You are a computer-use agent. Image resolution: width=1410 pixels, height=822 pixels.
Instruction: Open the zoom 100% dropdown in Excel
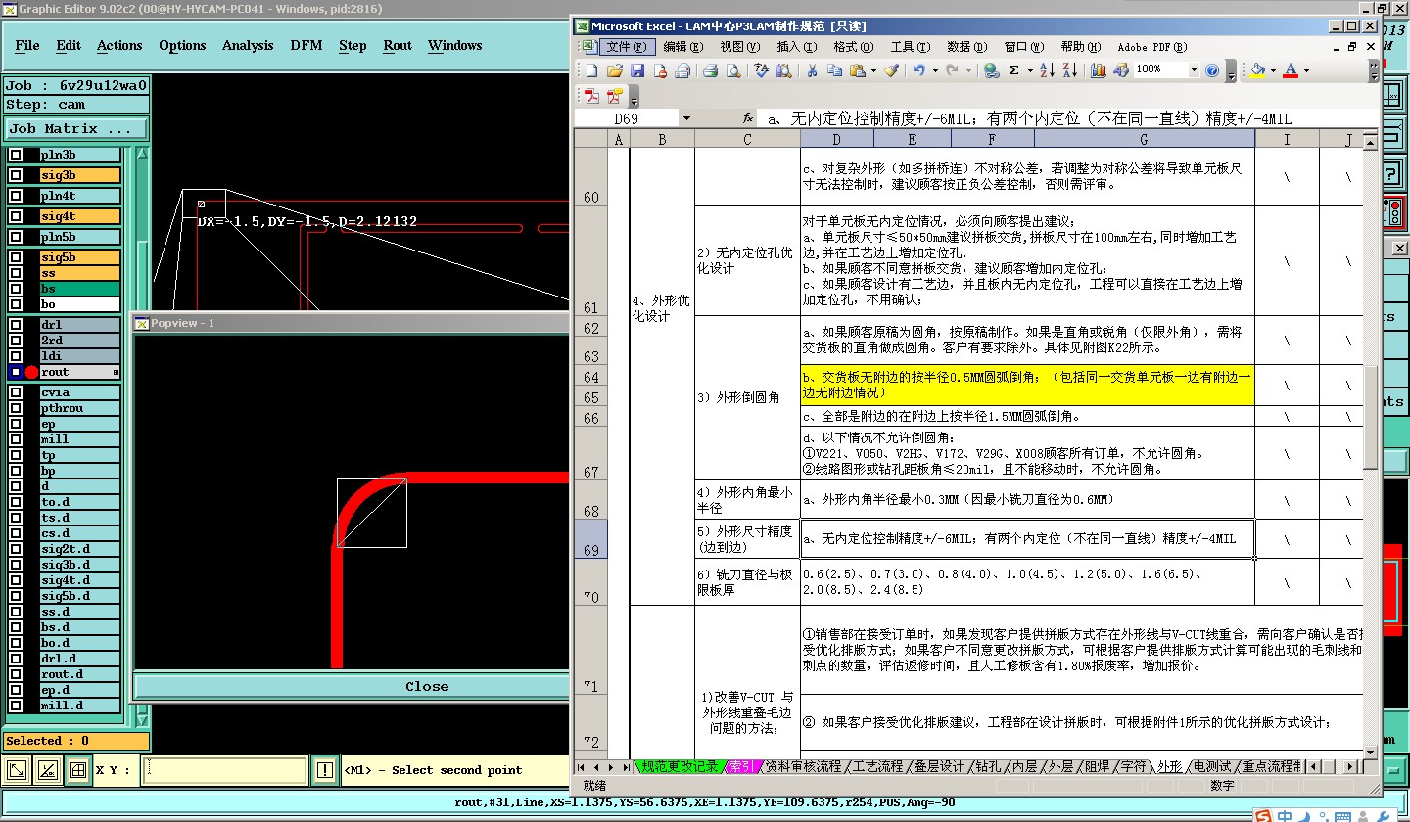1193,70
